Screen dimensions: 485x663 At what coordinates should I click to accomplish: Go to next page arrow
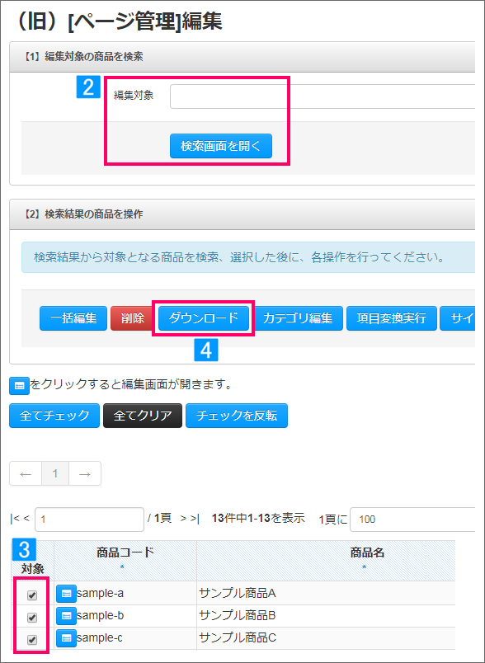(85, 473)
